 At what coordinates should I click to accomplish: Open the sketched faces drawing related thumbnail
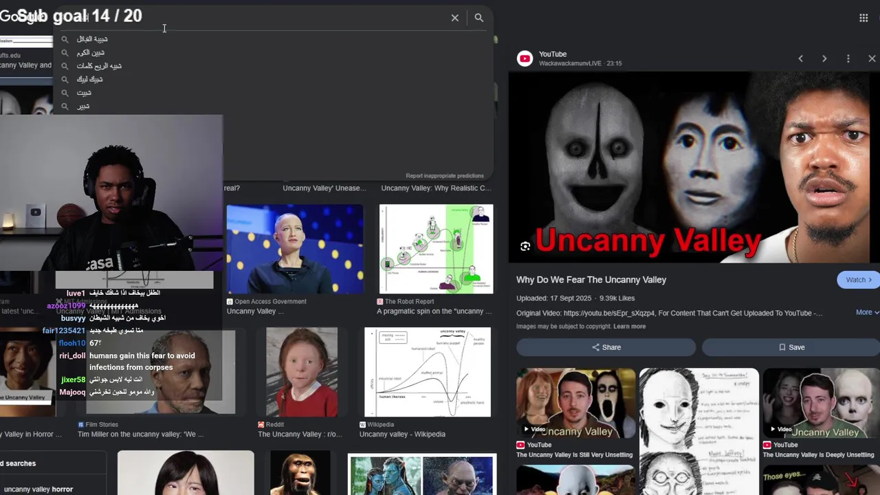click(x=699, y=432)
